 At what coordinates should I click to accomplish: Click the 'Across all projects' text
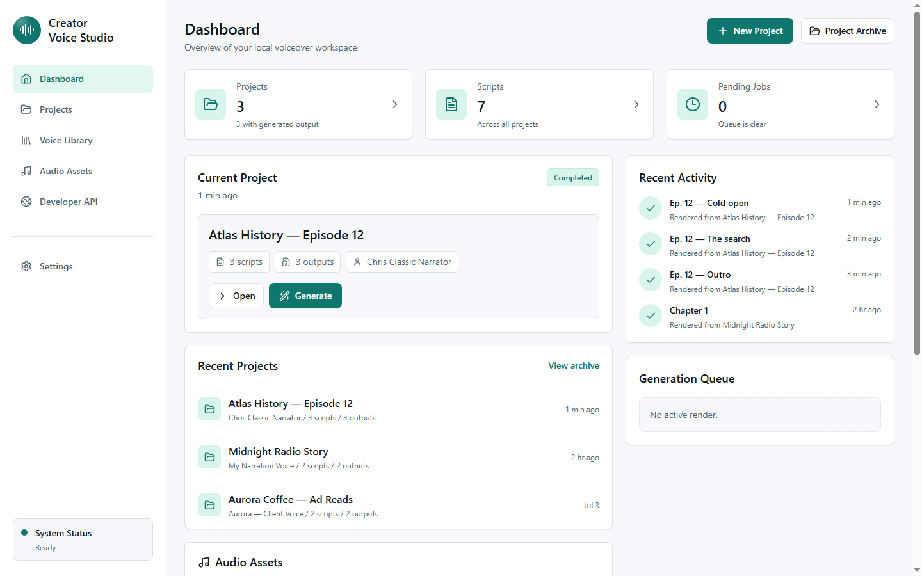tap(508, 124)
